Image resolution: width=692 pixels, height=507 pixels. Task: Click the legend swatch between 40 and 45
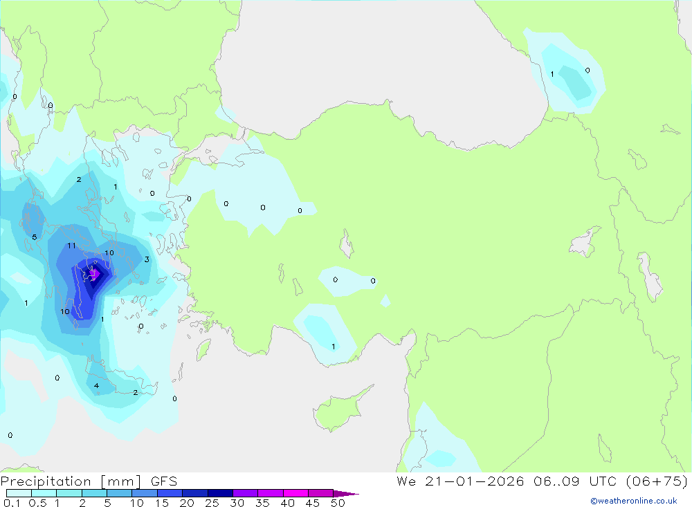(295, 493)
